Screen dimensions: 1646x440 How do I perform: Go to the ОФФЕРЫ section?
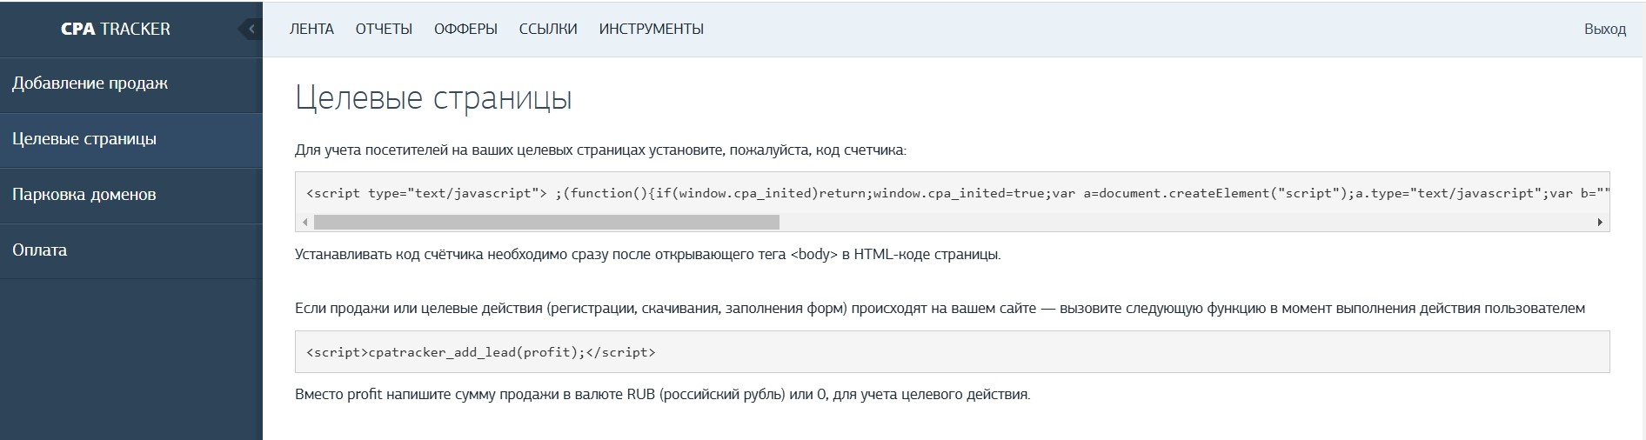(465, 29)
